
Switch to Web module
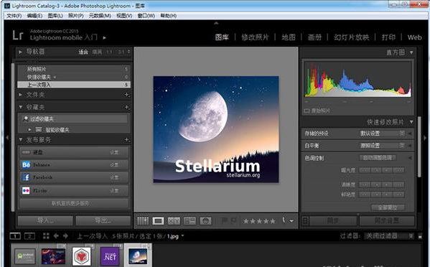[414, 37]
